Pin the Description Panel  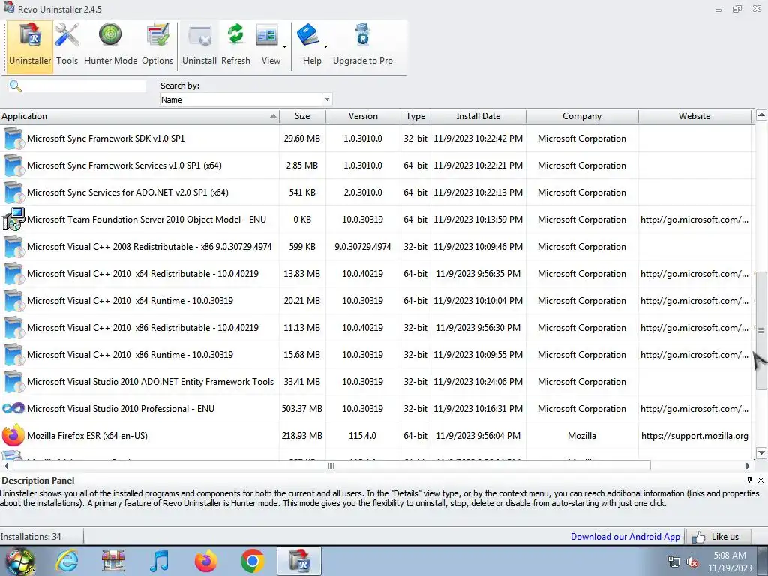pyautogui.click(x=749, y=480)
